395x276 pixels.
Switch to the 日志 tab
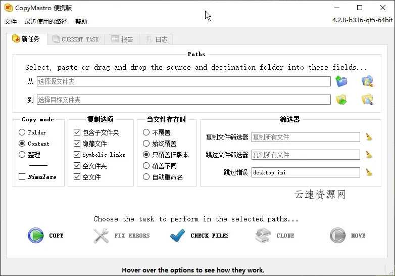(156, 39)
